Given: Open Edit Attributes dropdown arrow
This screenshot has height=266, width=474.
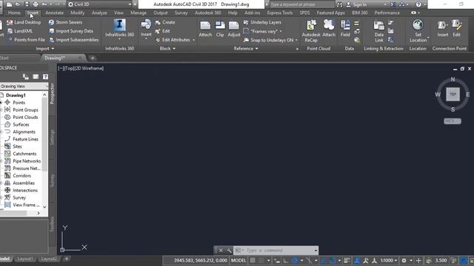Looking at the screenshot, I should (x=193, y=40).
